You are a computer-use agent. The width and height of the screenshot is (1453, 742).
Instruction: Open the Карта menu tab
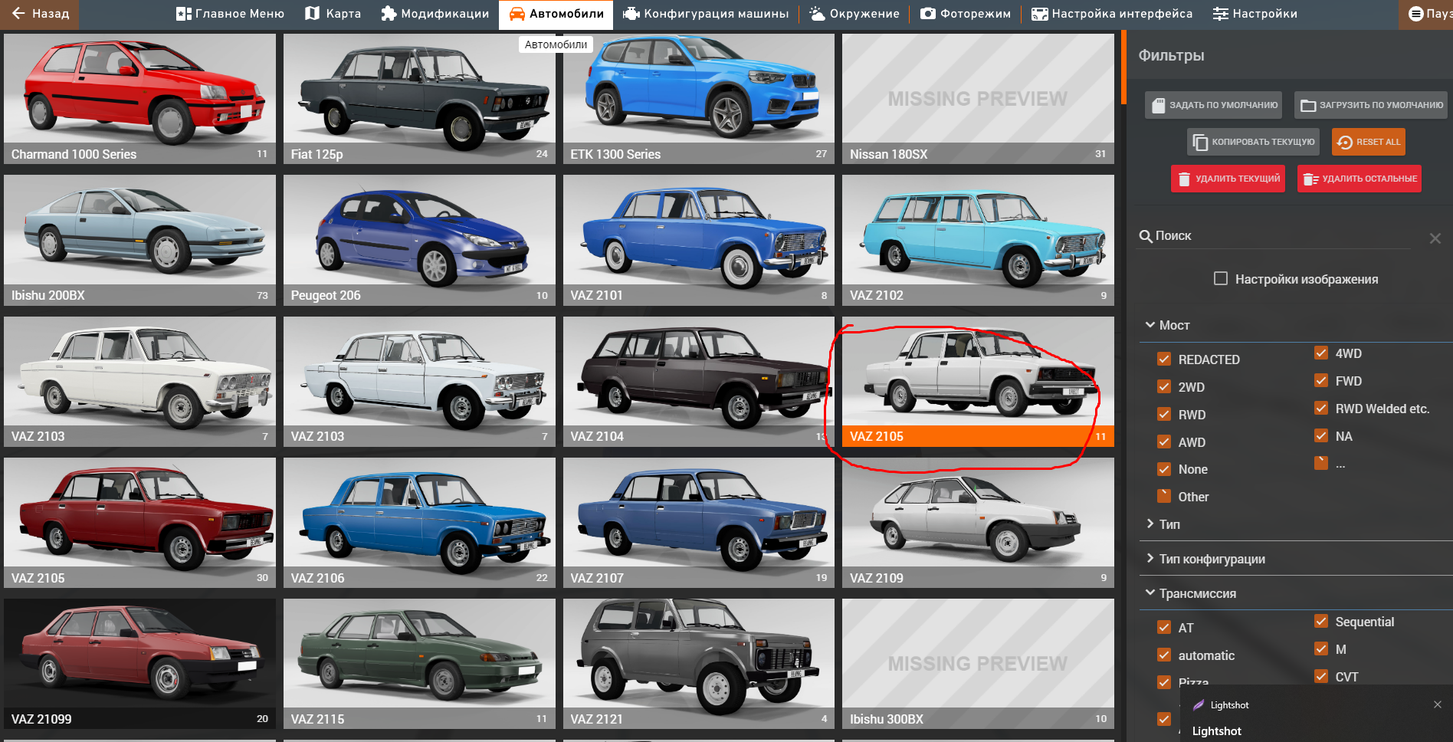click(x=333, y=14)
